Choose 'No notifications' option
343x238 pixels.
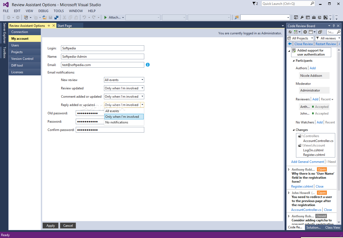124,122
